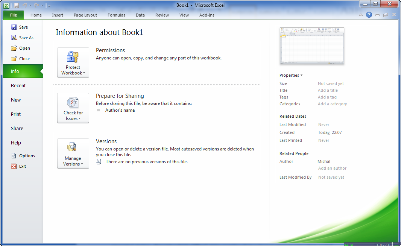The image size is (401, 246).
Task: Switch to the Info tab in Backstage
Action: (x=23, y=71)
